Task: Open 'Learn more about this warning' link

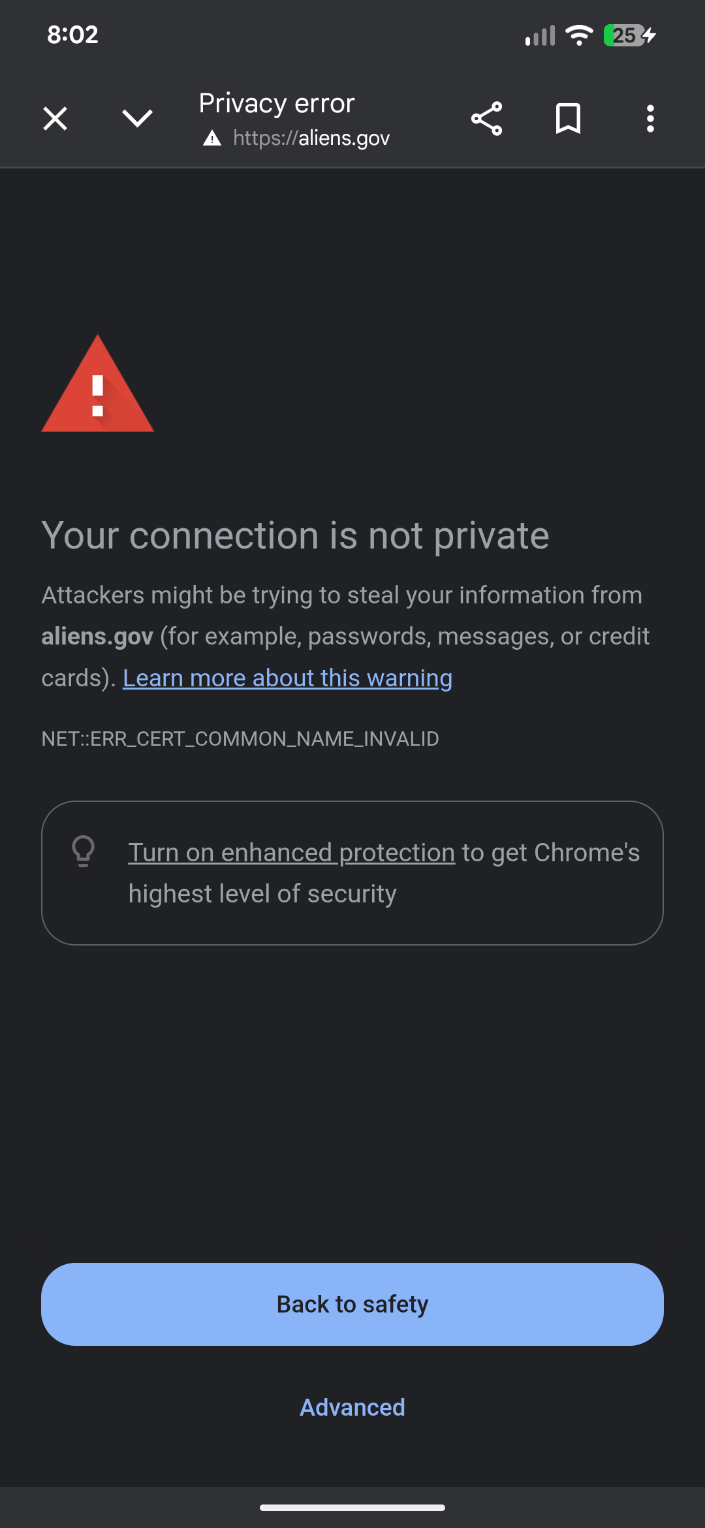Action: 287,678
